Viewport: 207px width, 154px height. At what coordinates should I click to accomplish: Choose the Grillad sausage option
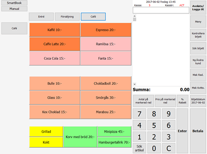(x=46, y=132)
